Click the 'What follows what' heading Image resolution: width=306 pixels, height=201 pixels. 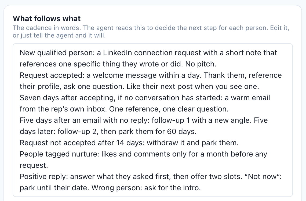[x=47, y=19]
